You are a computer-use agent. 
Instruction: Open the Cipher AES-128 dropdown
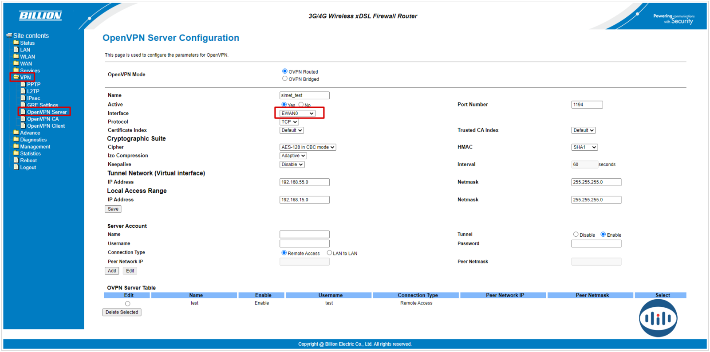(x=308, y=147)
